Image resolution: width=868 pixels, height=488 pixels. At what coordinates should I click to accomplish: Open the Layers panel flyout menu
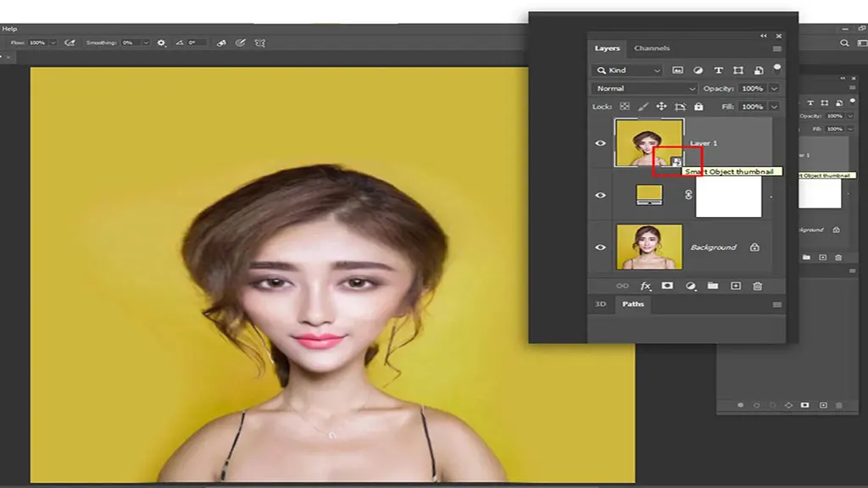777,48
